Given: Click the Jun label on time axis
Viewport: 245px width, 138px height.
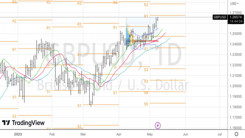Looking at the screenshot, I should [185, 134].
